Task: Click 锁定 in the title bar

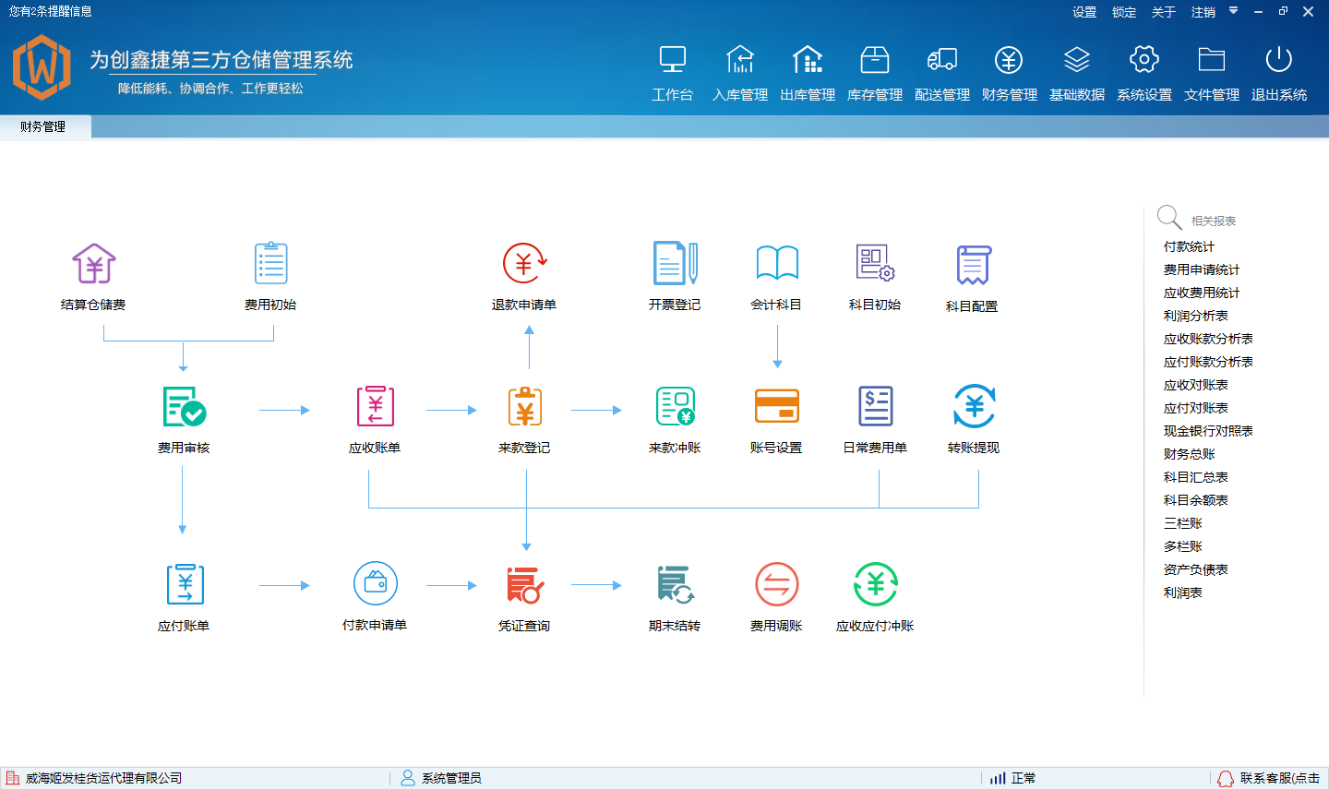Action: 1124,12
